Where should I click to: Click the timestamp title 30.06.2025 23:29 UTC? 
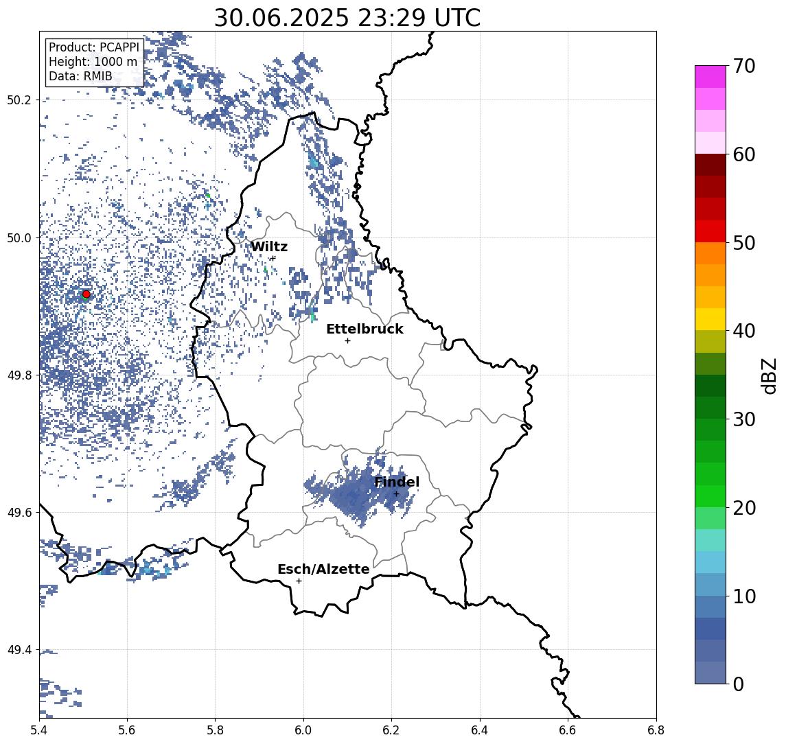coord(347,18)
